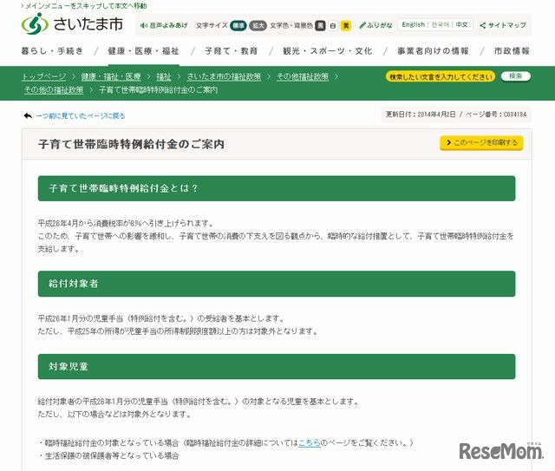This screenshot has width=555, height=471.
Task: Select the 給付対象者 heading
Action: coord(73,284)
